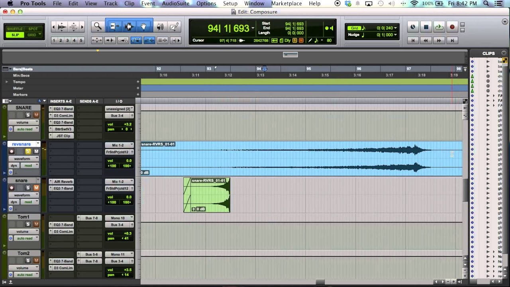Toggle Automation Follows Edit button
This screenshot has width=510, height=287.
(x=136, y=40)
